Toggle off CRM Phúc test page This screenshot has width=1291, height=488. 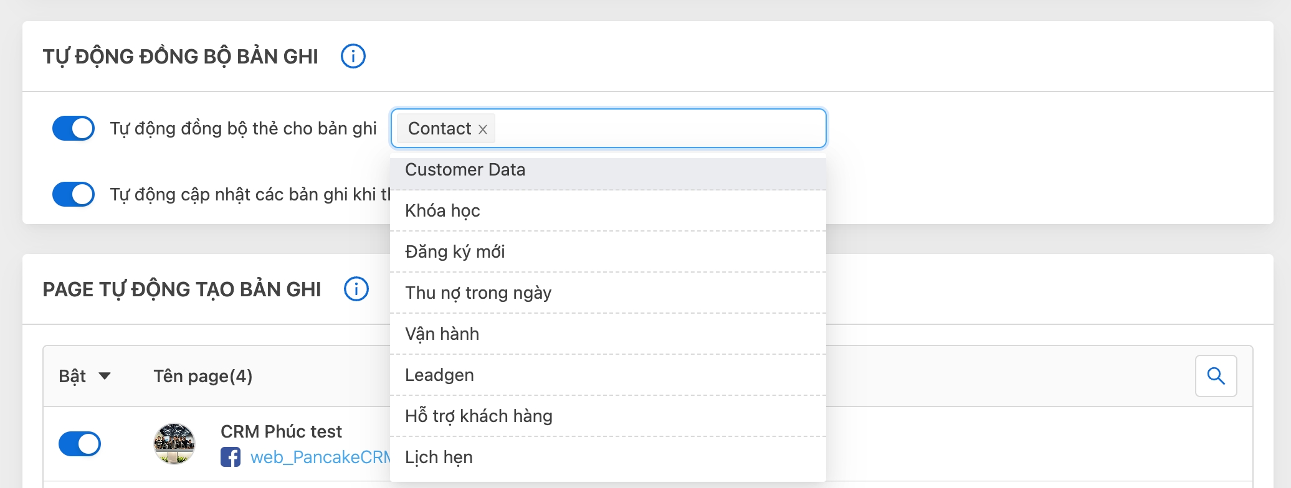(x=80, y=444)
